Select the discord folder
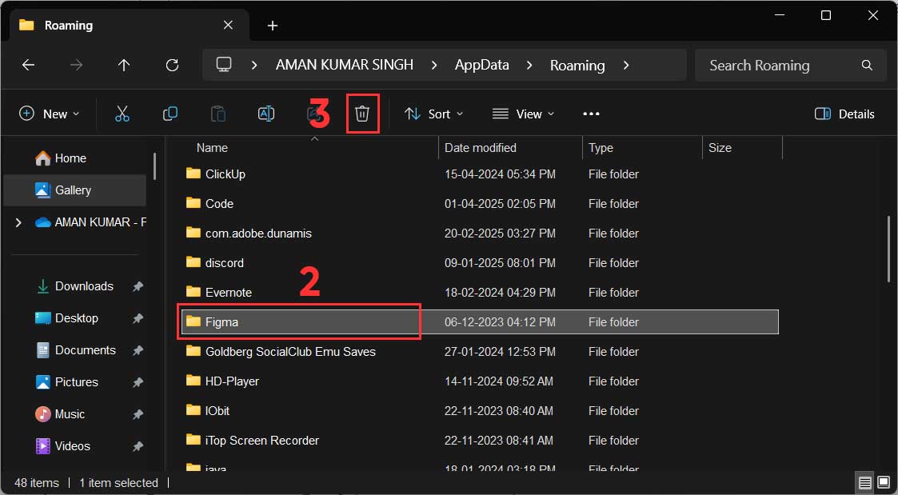Screen dimensions: 898x495 (x=480, y=263)
